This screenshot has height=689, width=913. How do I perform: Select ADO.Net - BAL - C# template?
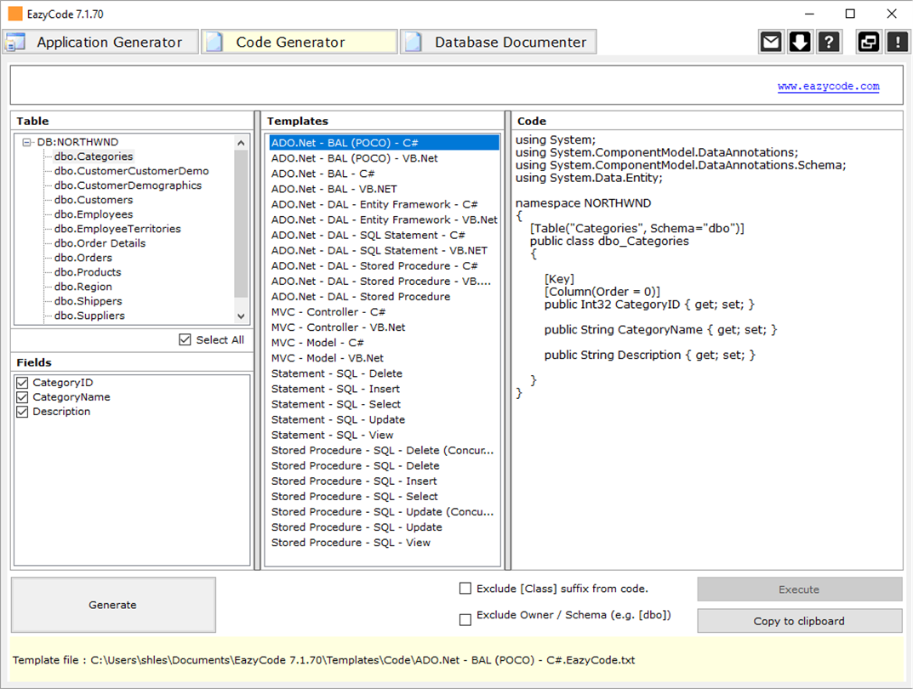point(385,174)
